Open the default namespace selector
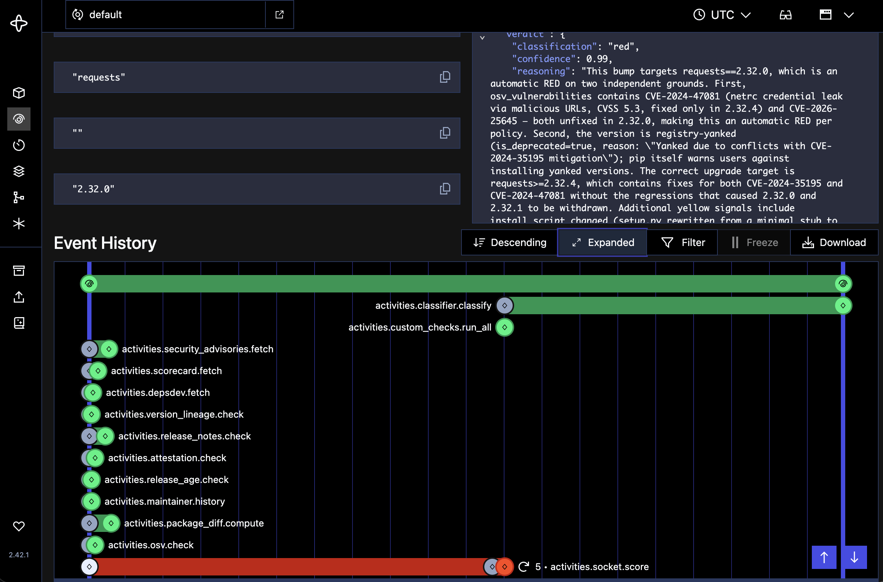 (x=166, y=15)
